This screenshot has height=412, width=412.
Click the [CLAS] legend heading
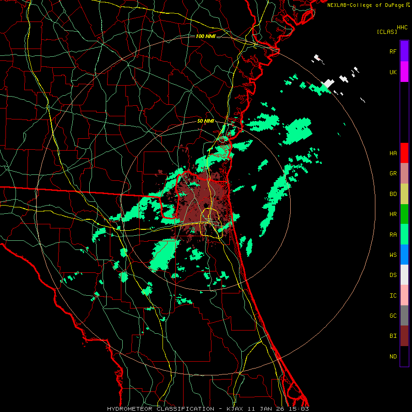[x=387, y=32]
